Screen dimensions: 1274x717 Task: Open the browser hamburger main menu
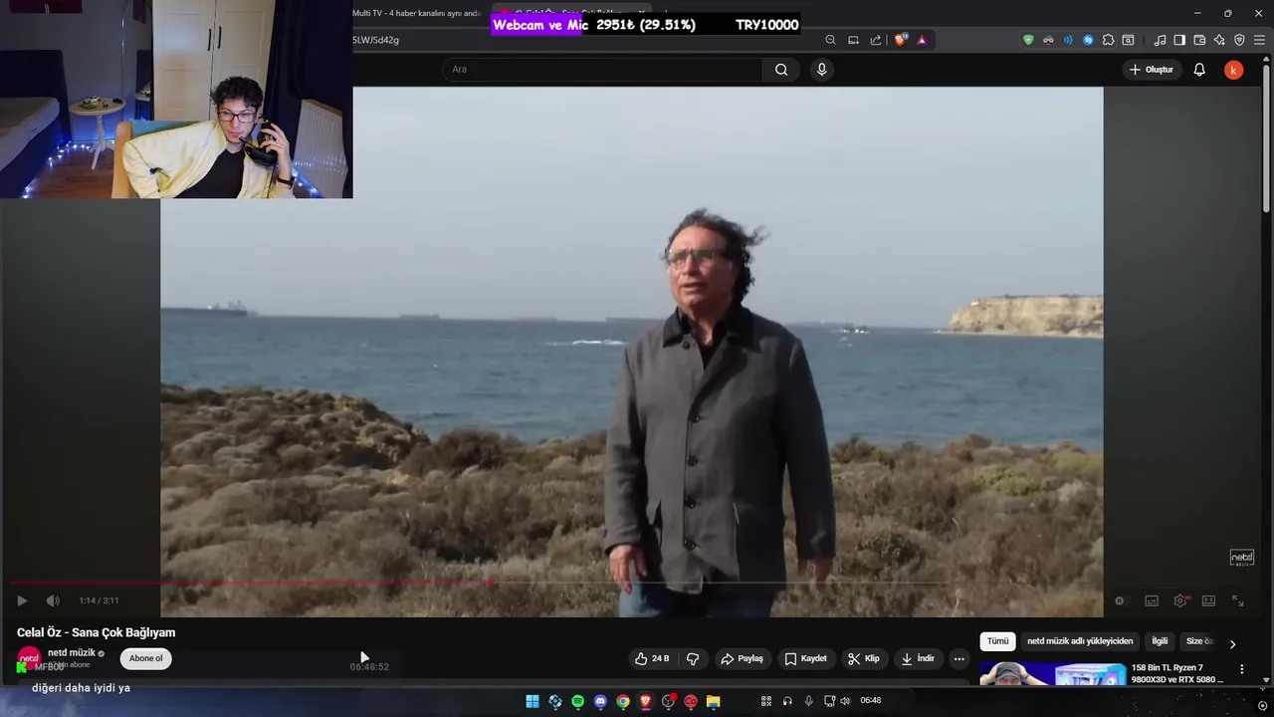(x=1259, y=40)
